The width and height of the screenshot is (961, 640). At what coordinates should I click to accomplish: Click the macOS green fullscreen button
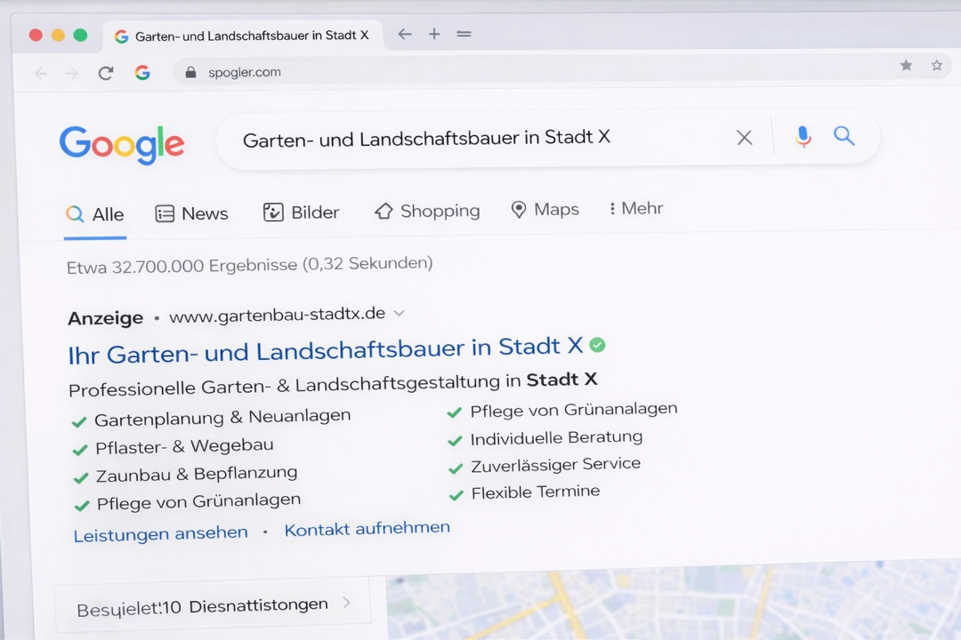(80, 35)
